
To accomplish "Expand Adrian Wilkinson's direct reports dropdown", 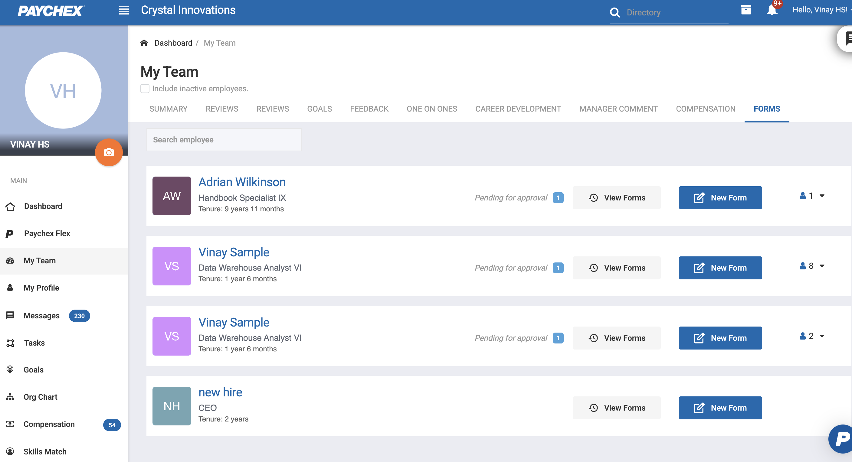I will click(821, 196).
